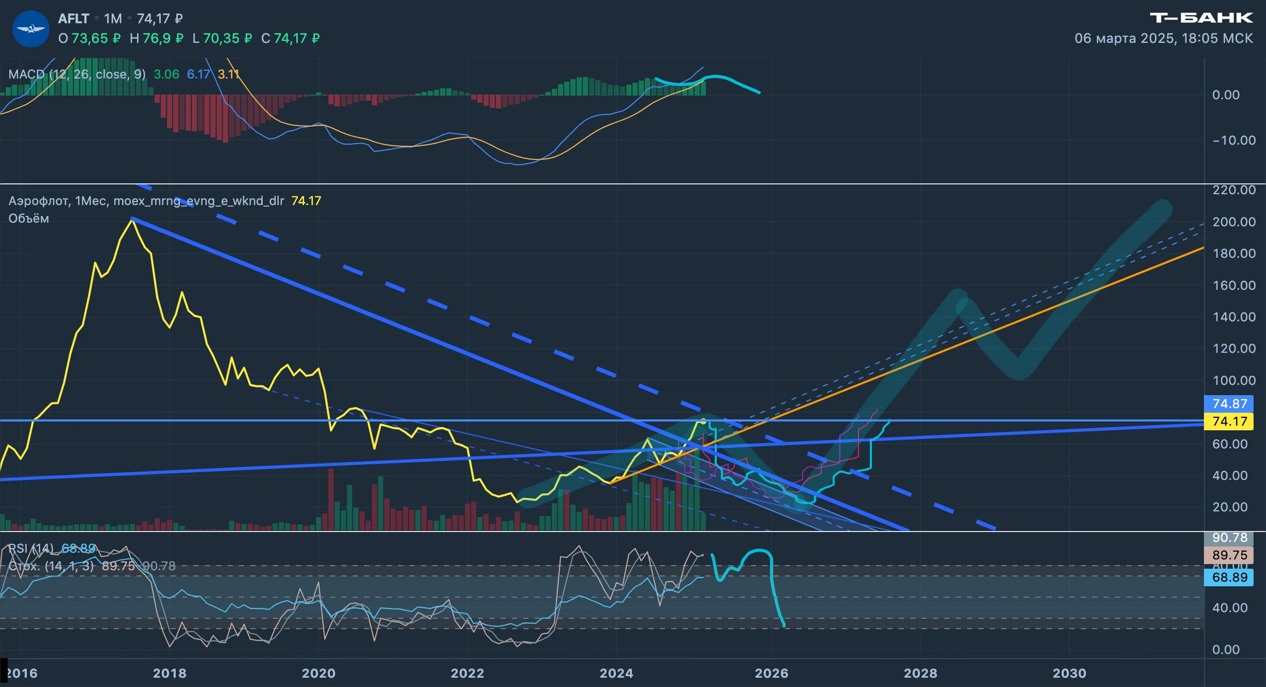
Task: Click the 2024 label on time axis
Action: pyautogui.click(x=616, y=673)
